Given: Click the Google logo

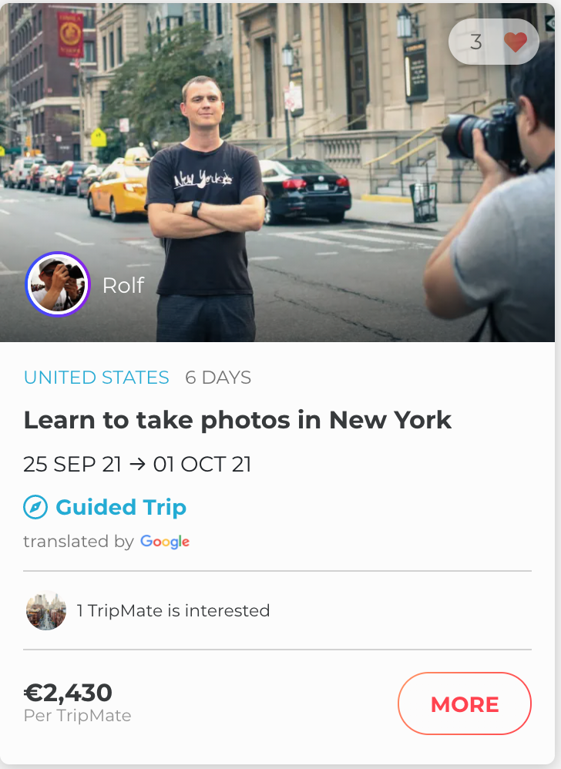Looking at the screenshot, I should pos(165,542).
